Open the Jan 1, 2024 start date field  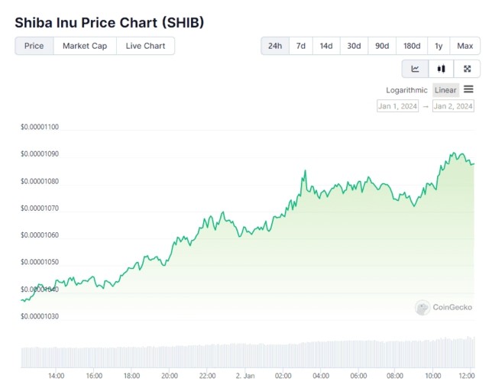(x=398, y=106)
